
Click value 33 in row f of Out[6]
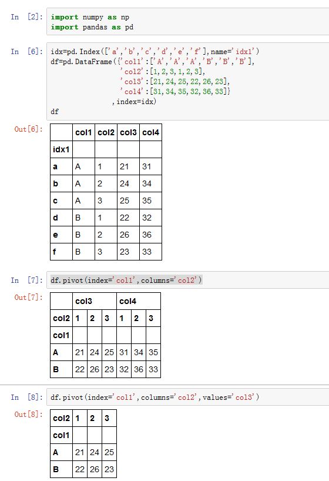pyautogui.click(x=150, y=252)
